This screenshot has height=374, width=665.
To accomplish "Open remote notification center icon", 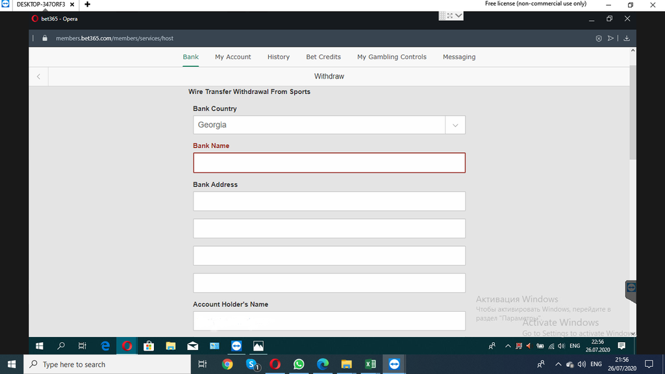I will click(621, 346).
